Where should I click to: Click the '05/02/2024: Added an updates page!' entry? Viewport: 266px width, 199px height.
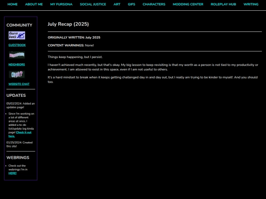pos(21,106)
